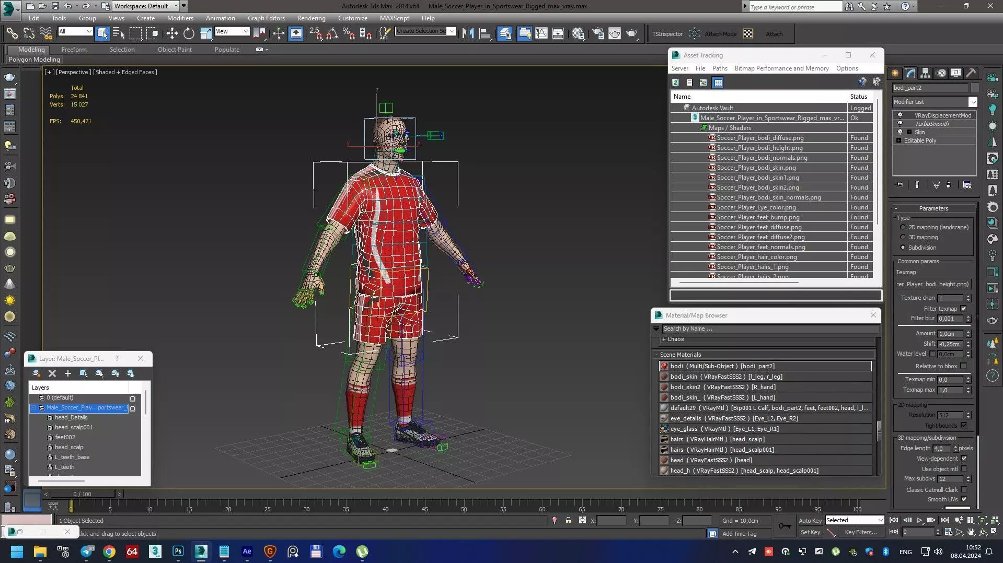Open the Curve Editor from main toolbar
The height and width of the screenshot is (563, 1003).
coord(541,33)
